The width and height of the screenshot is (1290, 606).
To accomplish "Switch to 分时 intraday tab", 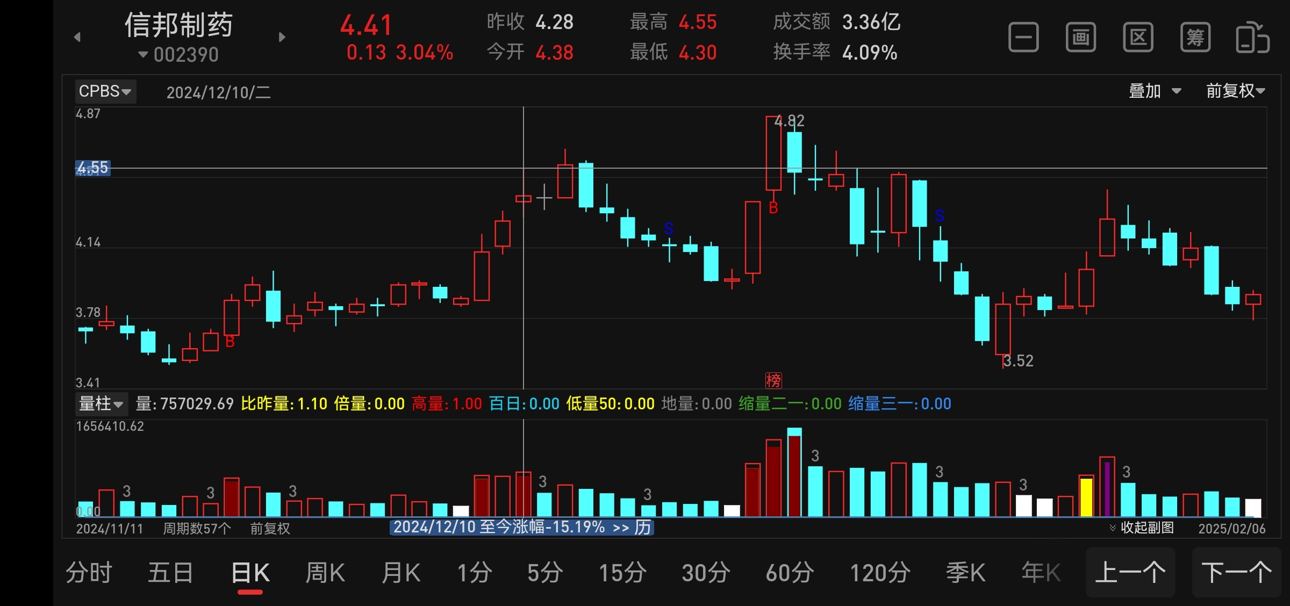I will pos(89,573).
